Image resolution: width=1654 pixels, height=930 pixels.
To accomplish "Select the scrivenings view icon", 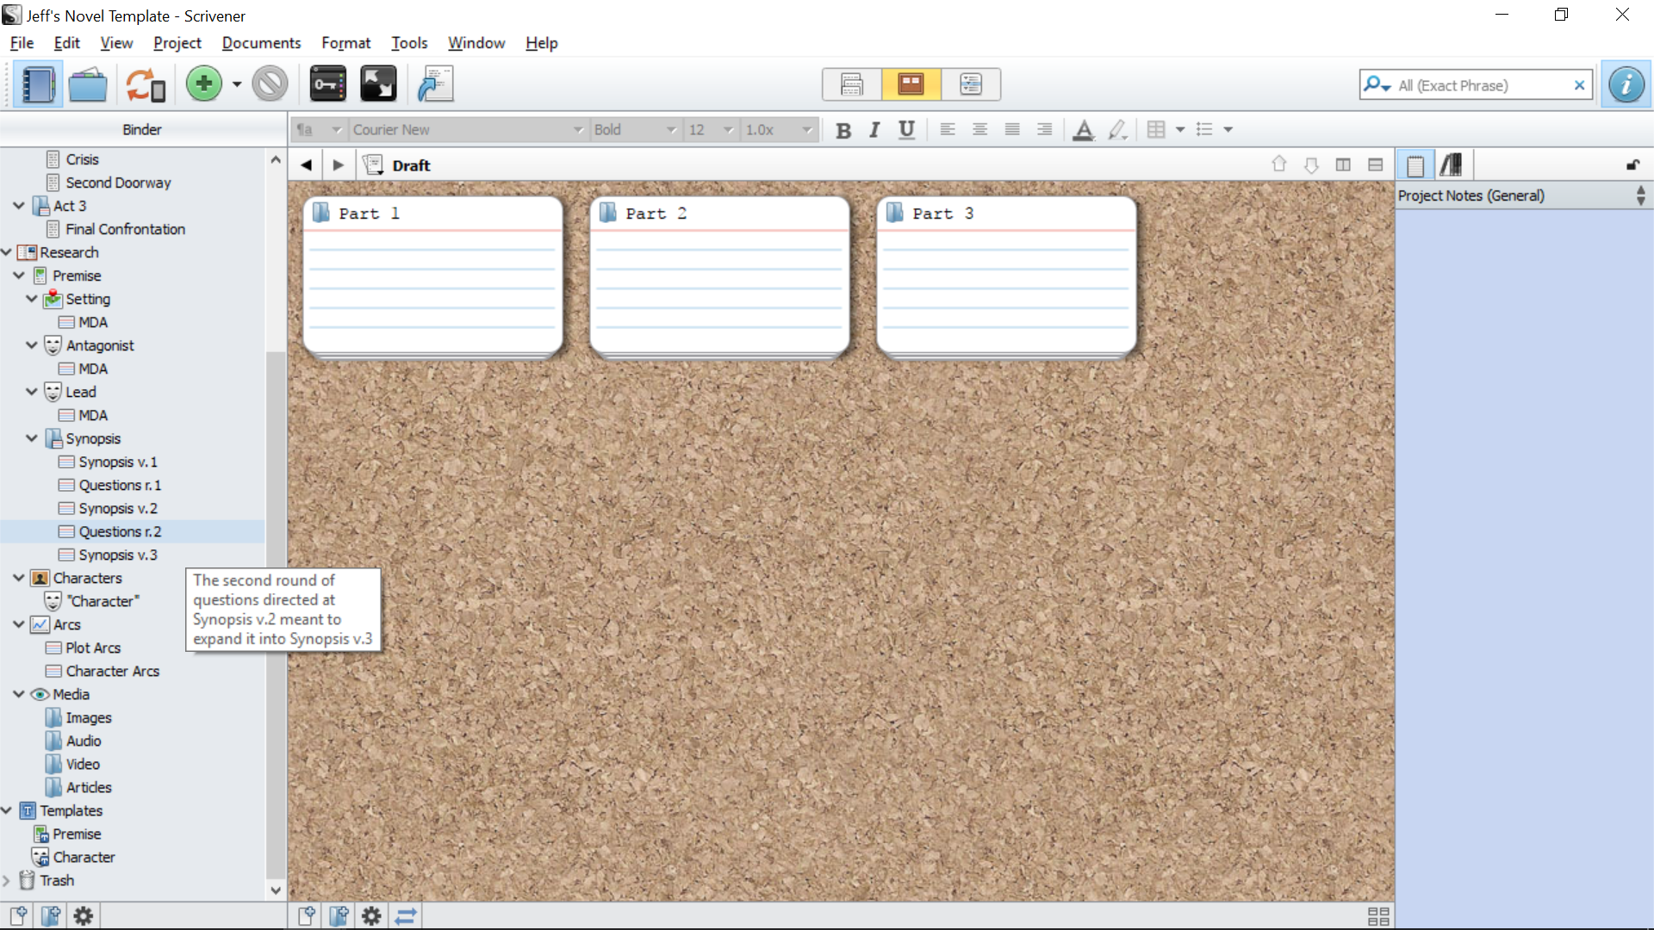I will (851, 84).
